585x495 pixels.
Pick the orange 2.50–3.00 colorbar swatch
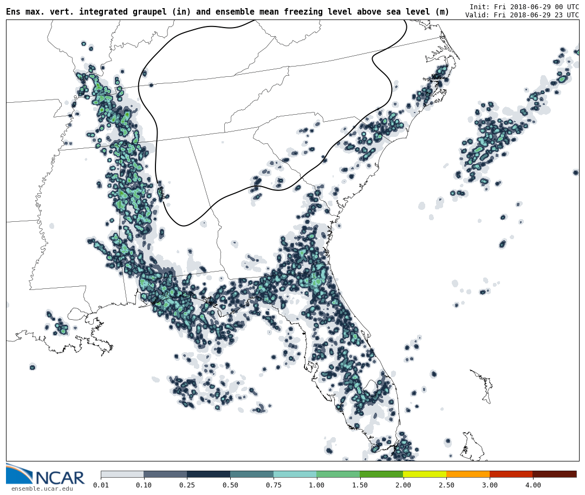click(x=467, y=474)
